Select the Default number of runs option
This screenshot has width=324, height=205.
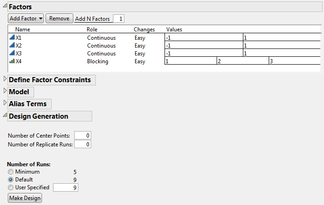click(11, 180)
